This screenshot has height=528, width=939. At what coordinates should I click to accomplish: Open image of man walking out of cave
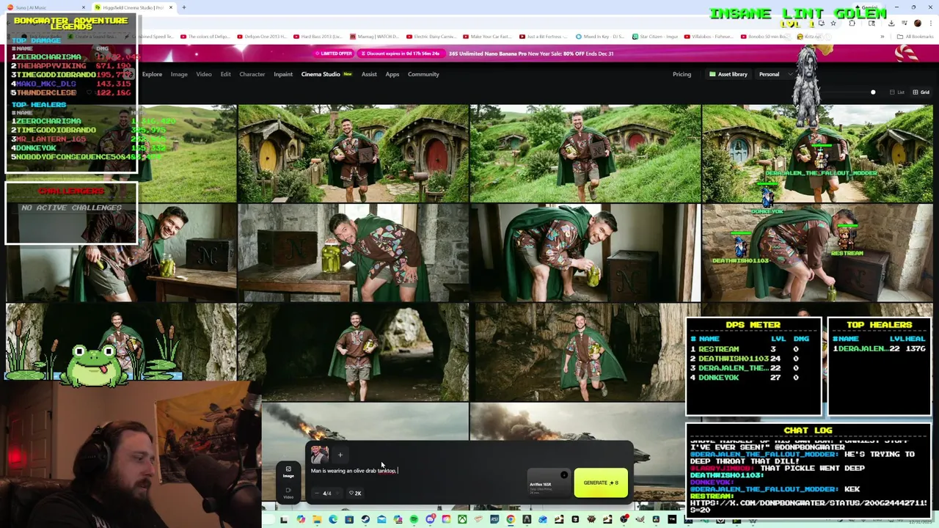click(353, 353)
